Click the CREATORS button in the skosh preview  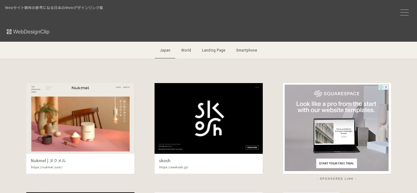click(252, 148)
